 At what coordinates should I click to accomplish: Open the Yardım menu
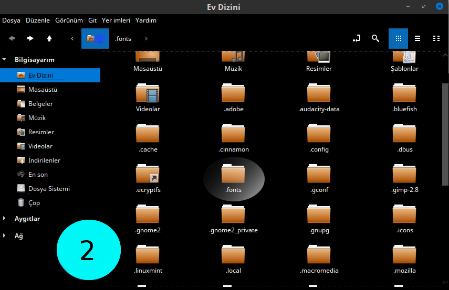146,20
